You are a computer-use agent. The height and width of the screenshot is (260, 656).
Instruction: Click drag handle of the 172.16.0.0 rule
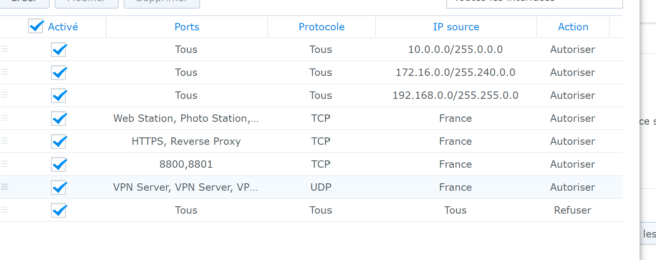coord(5,72)
